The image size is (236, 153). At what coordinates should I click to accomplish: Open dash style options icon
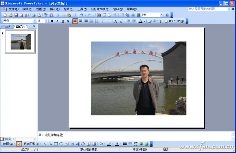pyautogui.click(x=130, y=144)
